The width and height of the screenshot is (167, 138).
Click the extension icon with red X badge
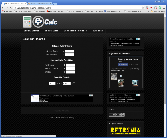click(156, 8)
